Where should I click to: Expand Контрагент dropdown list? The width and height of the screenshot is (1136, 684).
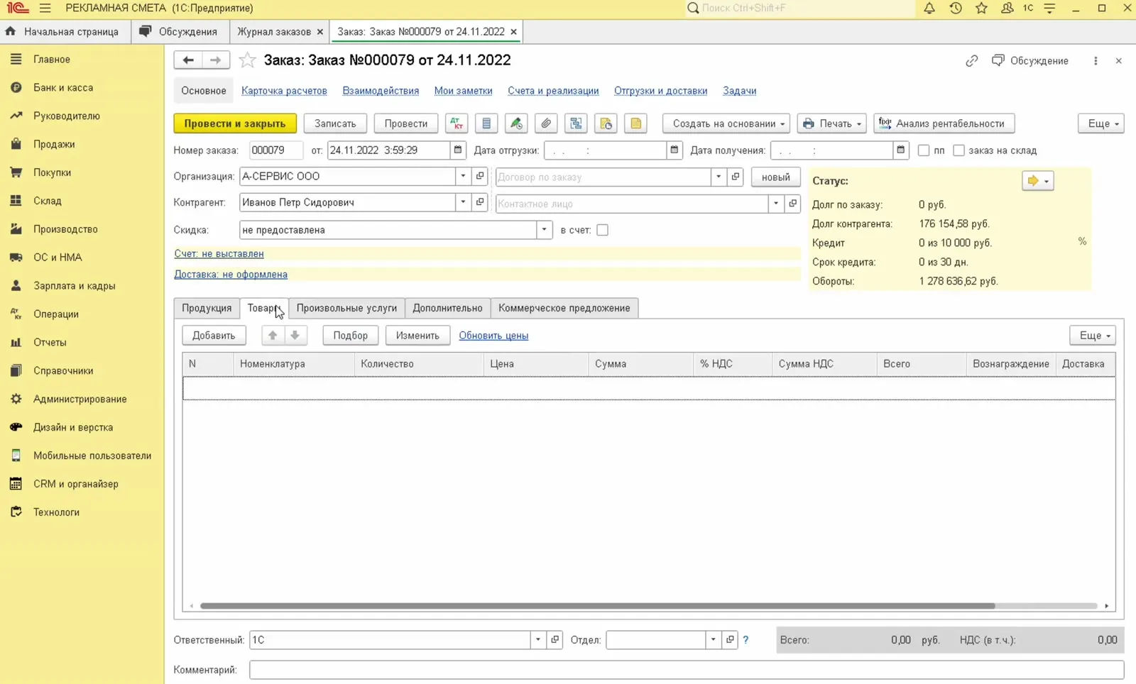click(463, 202)
